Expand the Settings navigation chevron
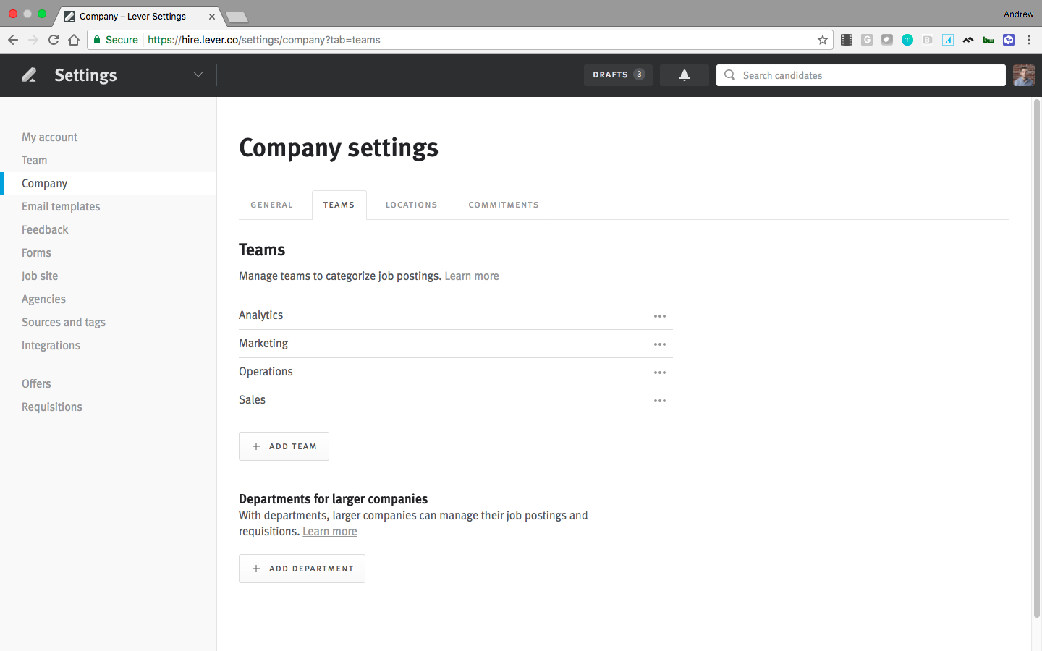This screenshot has width=1042, height=651. coord(198,75)
